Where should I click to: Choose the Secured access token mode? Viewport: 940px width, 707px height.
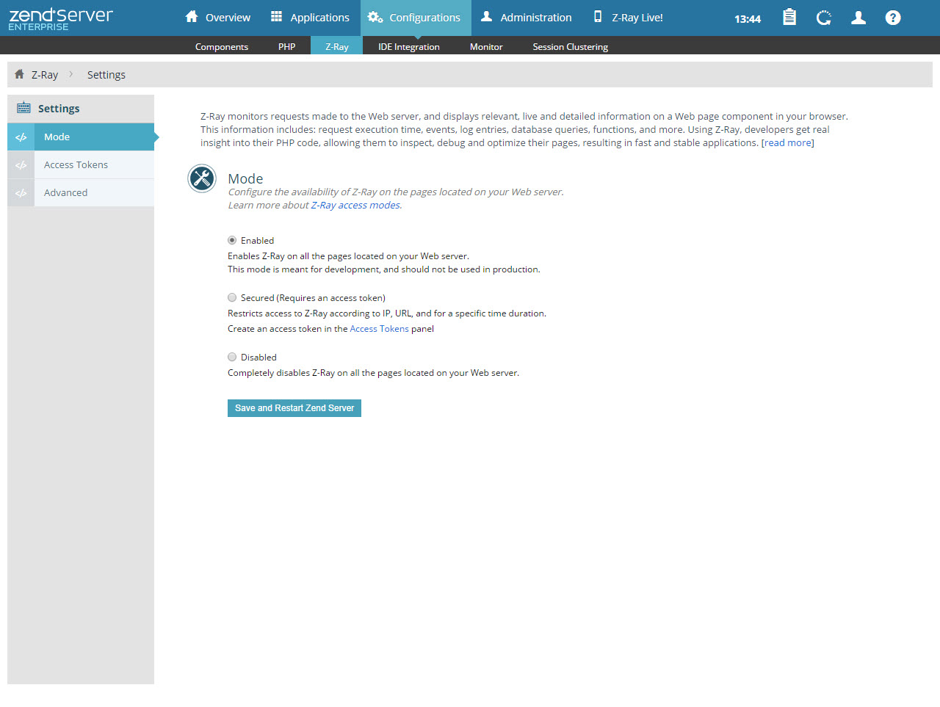point(232,297)
